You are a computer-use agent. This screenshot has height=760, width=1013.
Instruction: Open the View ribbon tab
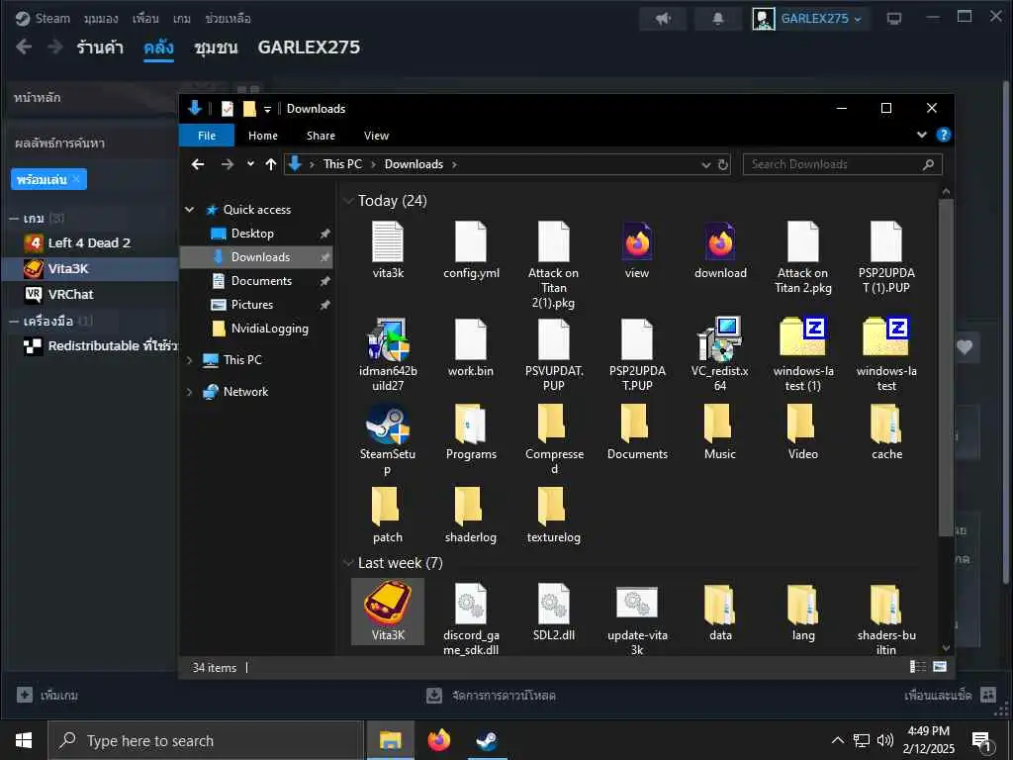pyautogui.click(x=376, y=135)
